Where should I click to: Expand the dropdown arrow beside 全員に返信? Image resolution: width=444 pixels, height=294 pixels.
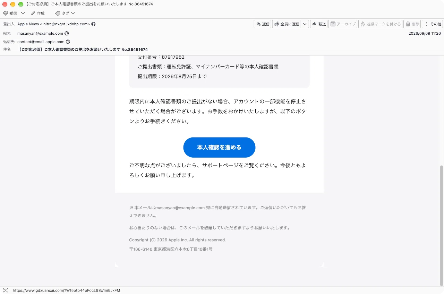coord(305,24)
